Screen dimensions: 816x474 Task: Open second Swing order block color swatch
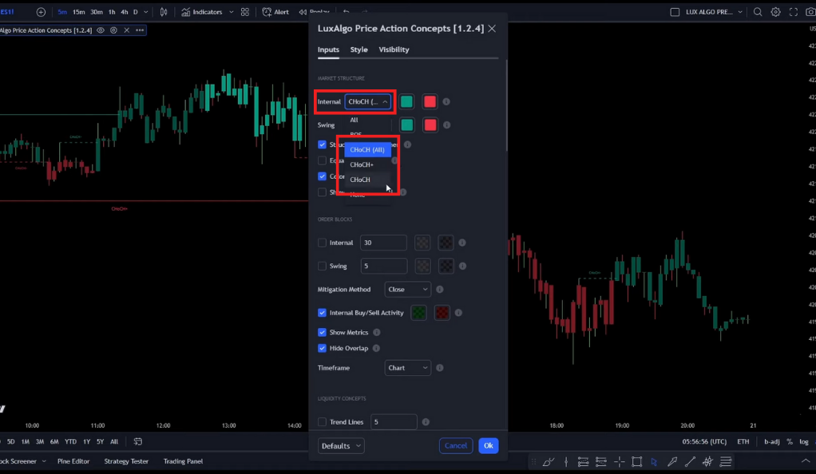[x=446, y=266]
